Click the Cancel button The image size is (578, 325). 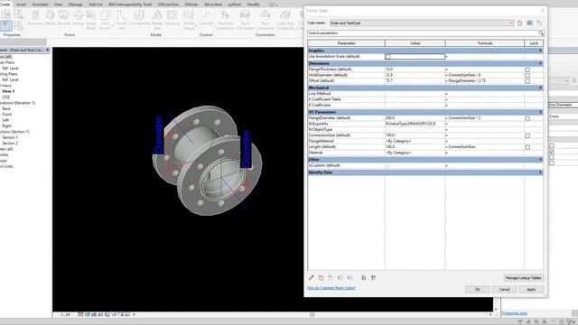click(504, 289)
